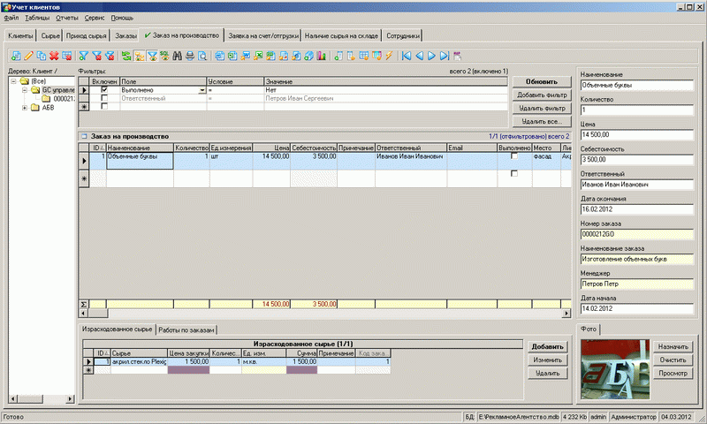Enable the 'Ответственный' filter checkbox

coord(104,98)
